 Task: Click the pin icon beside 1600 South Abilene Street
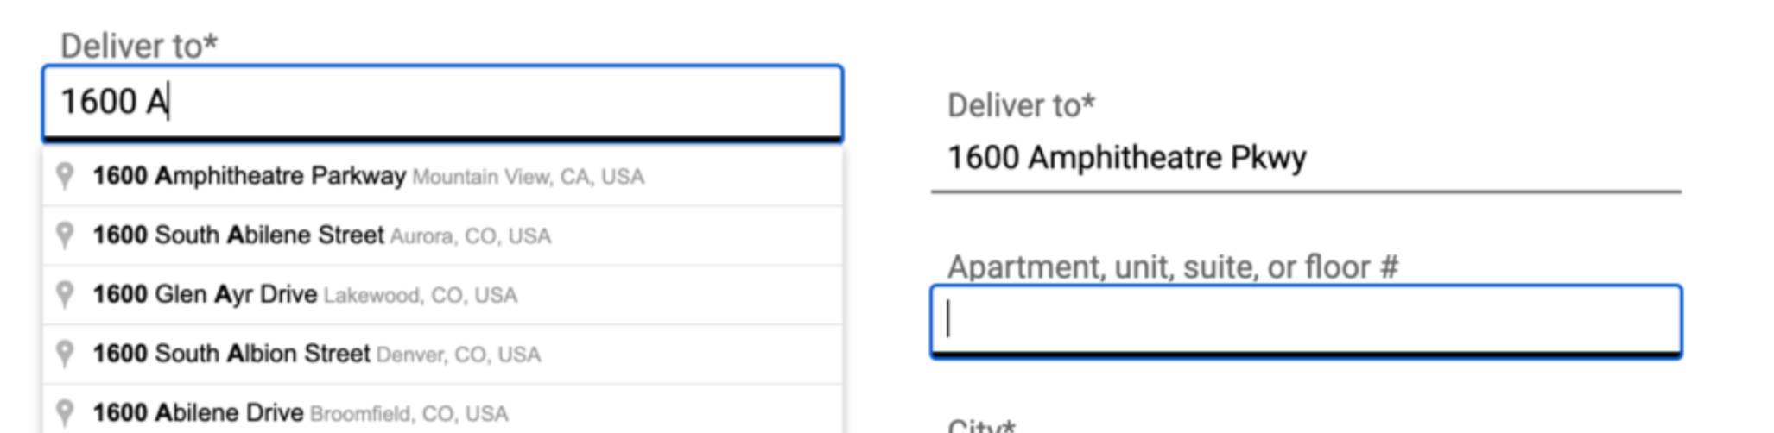[x=65, y=235]
